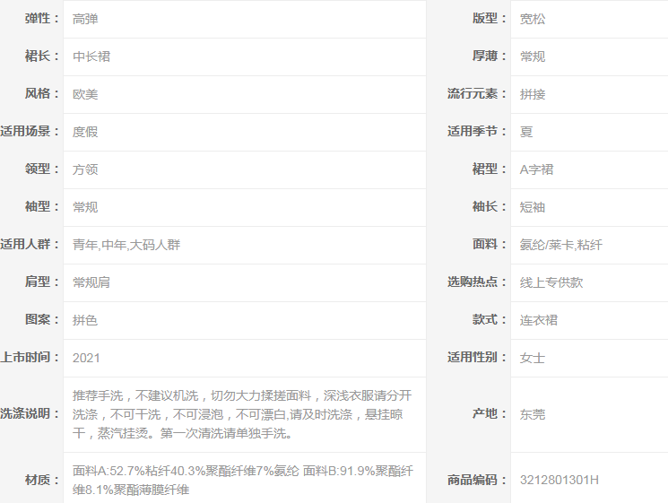Image resolution: width=668 pixels, height=503 pixels.
Task: Select the 拼色 pattern value
Action: (85, 320)
